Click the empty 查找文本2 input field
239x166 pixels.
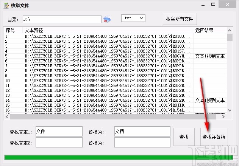(x=59, y=143)
